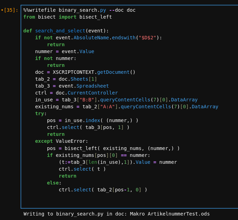Click the 'except ValueError:' line
Image resolution: width=238 pixels, height=220 pixels.
tap(61, 141)
